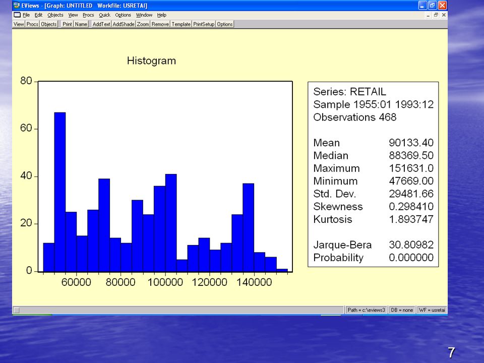The height and width of the screenshot is (363, 484).
Task: Click the Observations 468 line
Action: (354, 117)
